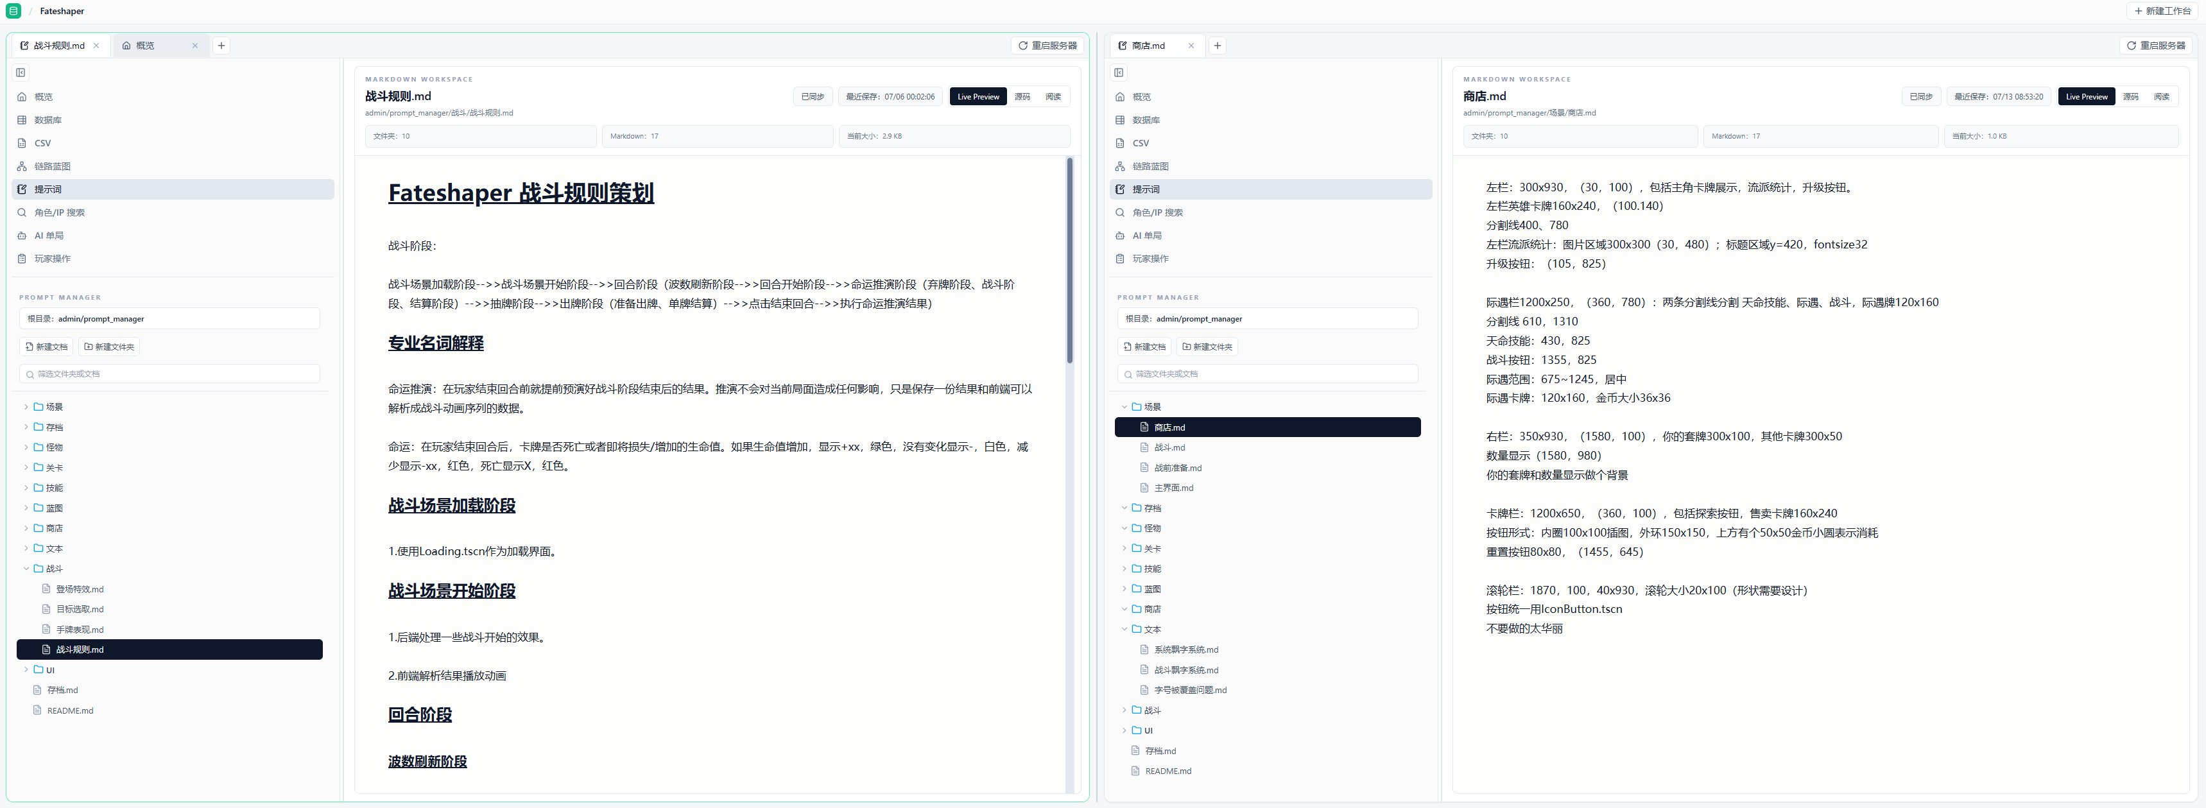Open 数据库 in right pane sidebar
This screenshot has width=2206, height=808.
pos(1271,120)
